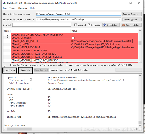Click the ld.exe linker path value
Image resolution: width=145 pixels, height=134 pixels.
[96, 44]
